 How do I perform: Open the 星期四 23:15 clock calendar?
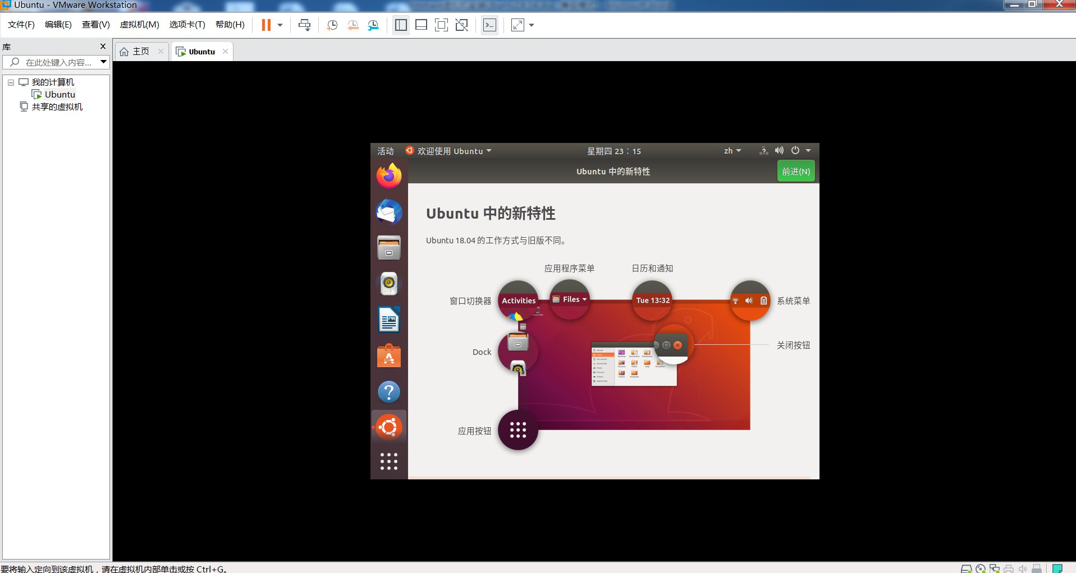tap(614, 151)
